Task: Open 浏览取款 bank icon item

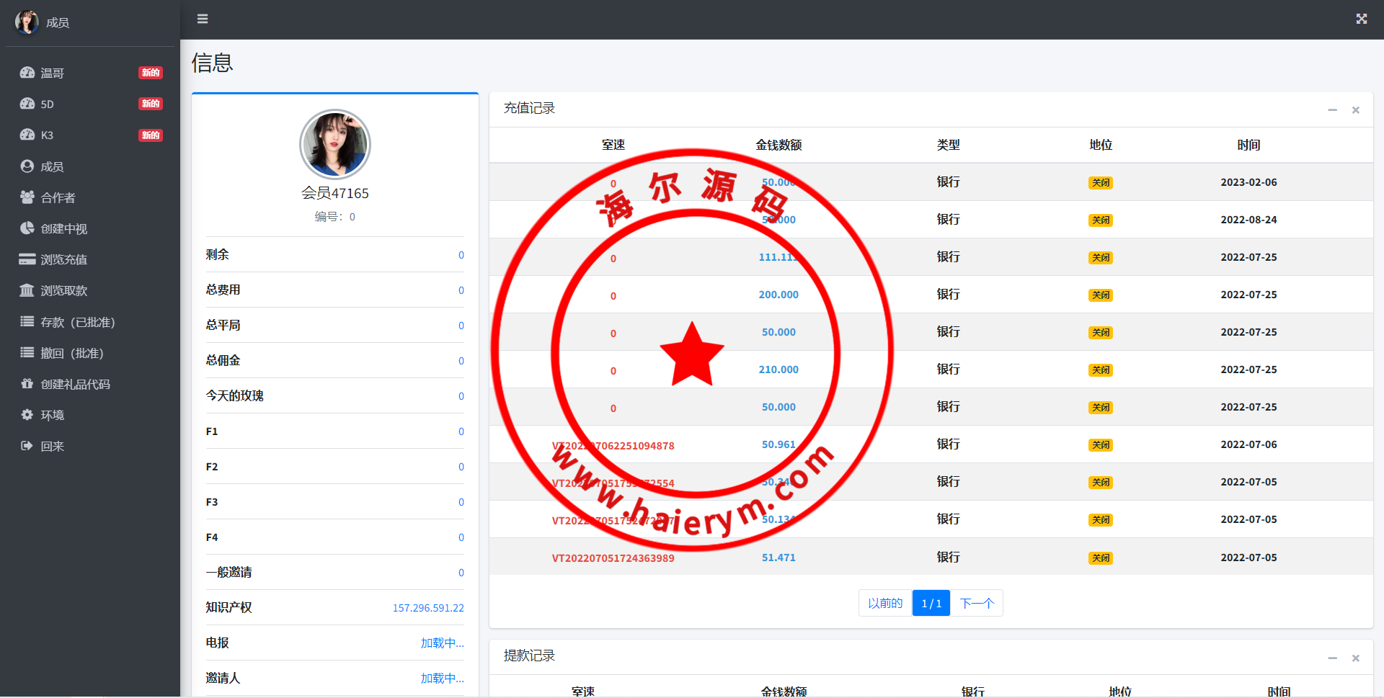Action: point(27,290)
